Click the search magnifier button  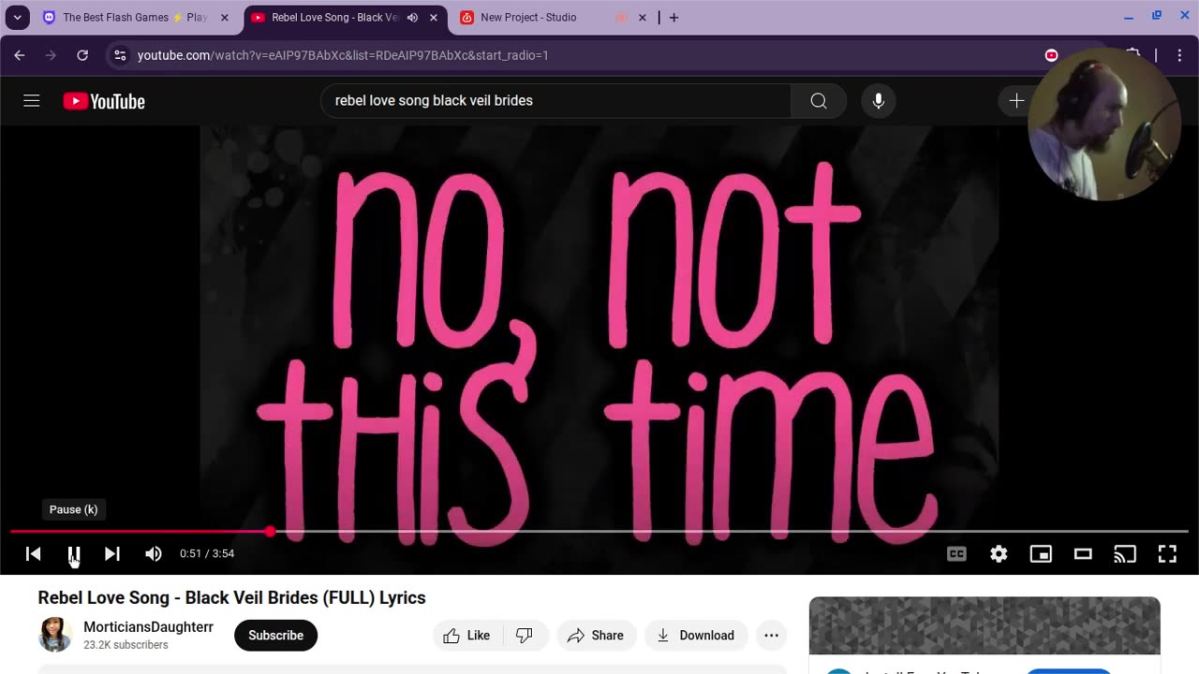(x=819, y=101)
